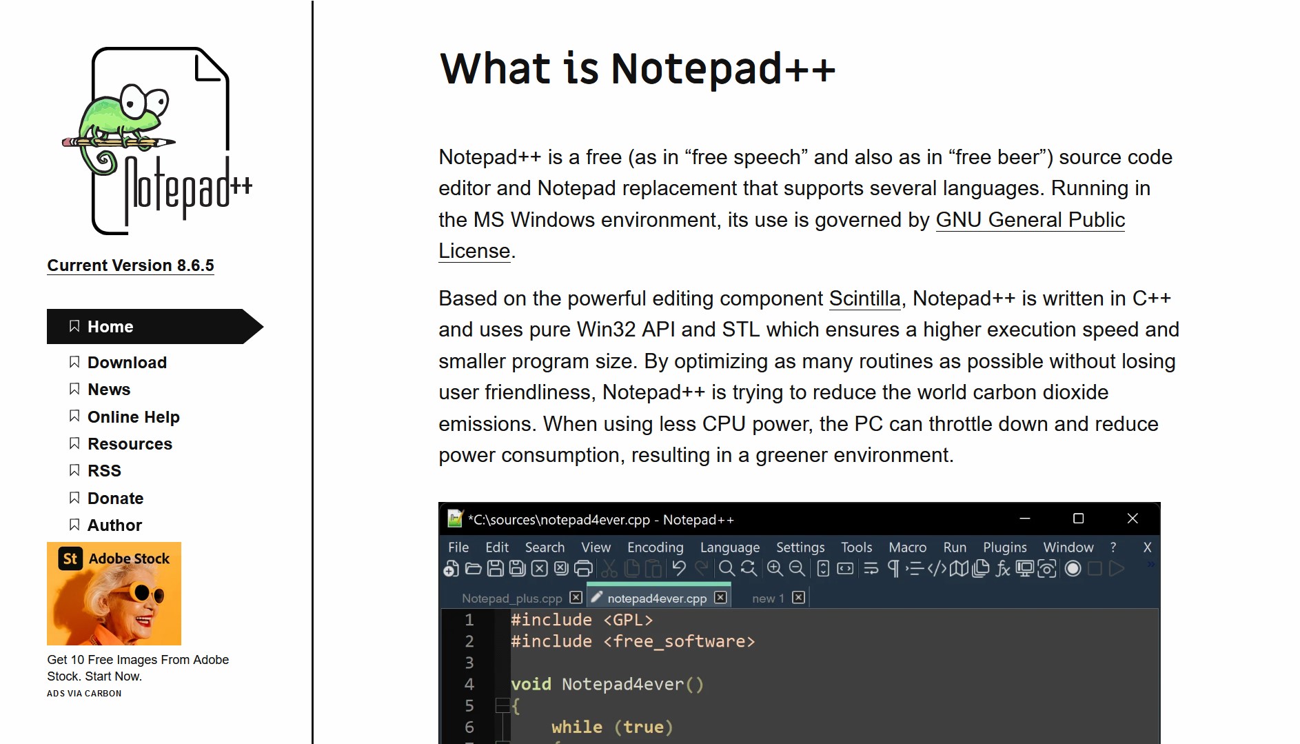Click the Redo arrow icon

701,569
